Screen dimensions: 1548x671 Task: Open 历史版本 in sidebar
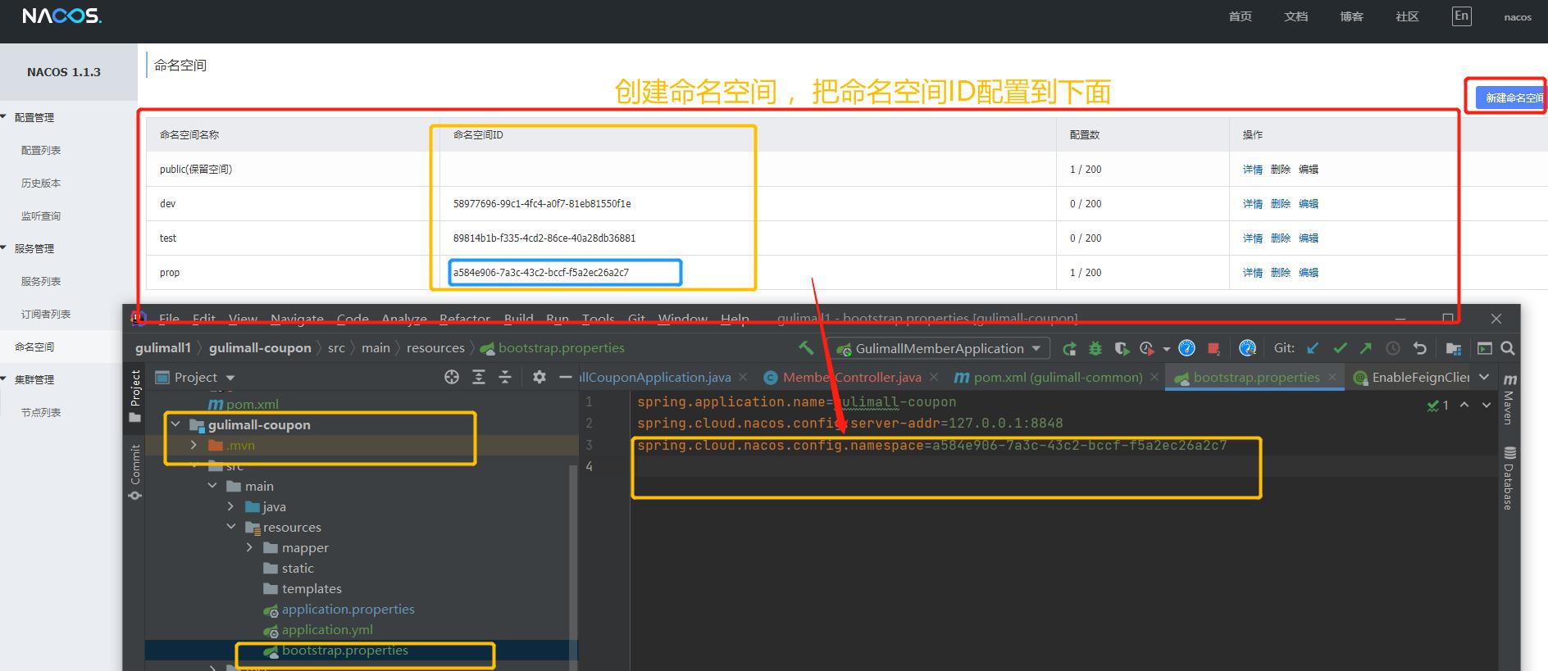pos(41,183)
